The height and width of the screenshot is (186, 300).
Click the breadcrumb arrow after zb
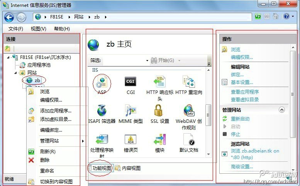tap(106, 17)
